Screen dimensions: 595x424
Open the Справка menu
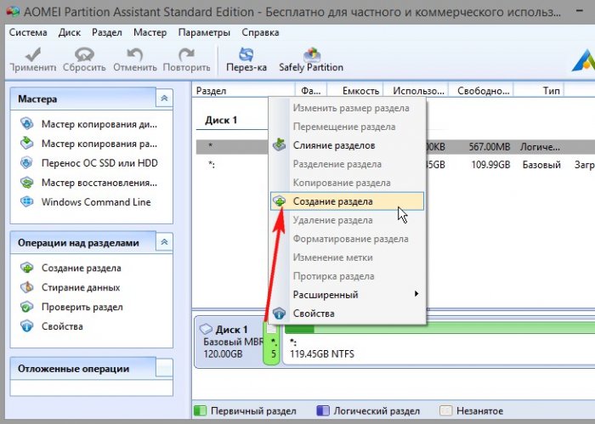coord(260,32)
